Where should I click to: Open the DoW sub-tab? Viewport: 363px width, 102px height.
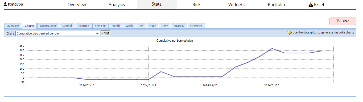pos(165,26)
